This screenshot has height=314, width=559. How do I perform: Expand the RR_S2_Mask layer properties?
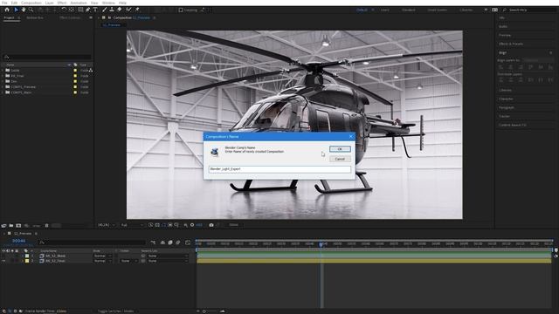[x=23, y=256]
